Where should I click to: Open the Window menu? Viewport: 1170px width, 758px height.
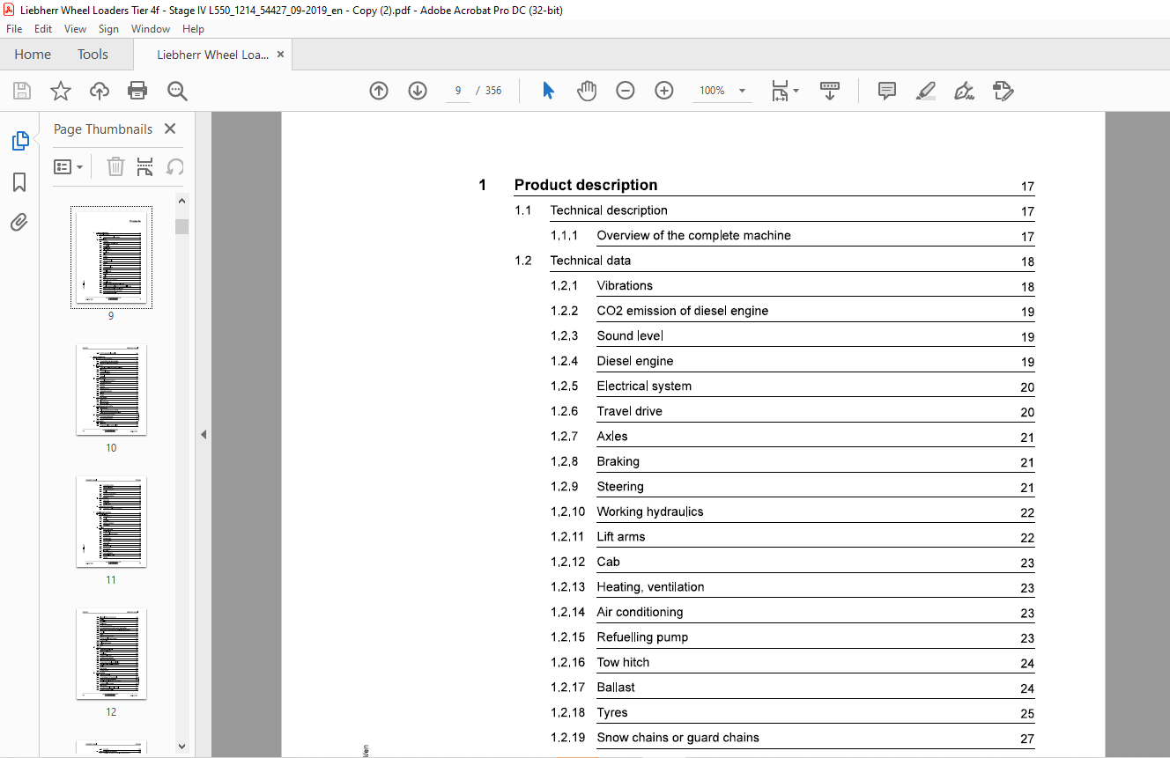tap(151, 29)
